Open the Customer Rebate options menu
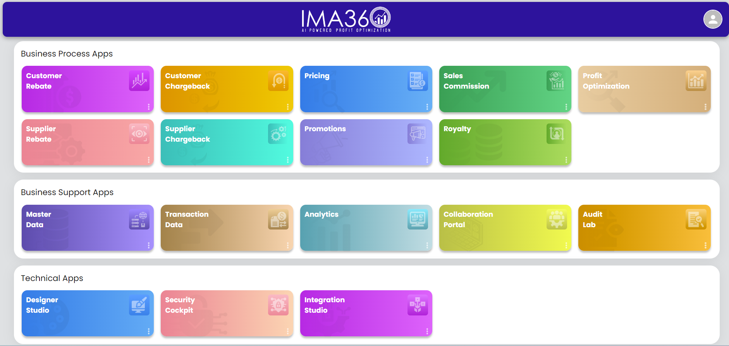 148,107
